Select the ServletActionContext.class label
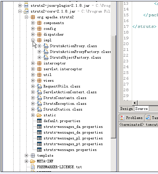 70,92
